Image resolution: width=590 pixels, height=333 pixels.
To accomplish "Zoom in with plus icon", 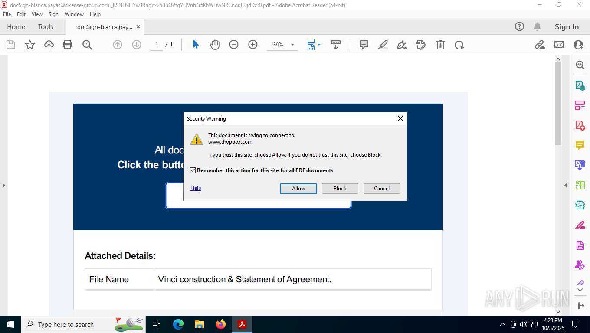I will click(253, 45).
